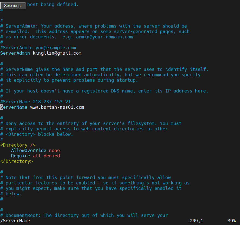Click the commented '#ServerAdmin you@example.com' line

point(38,48)
